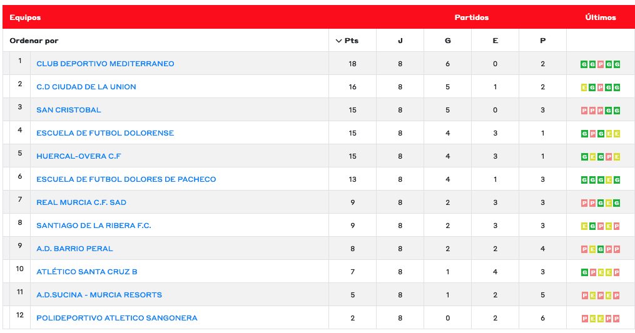Click the Partidos header in the red bar
This screenshot has height=333, width=635.
point(471,17)
